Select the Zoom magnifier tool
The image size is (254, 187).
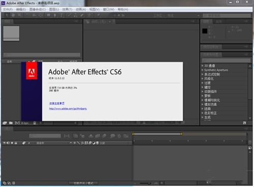20,15
